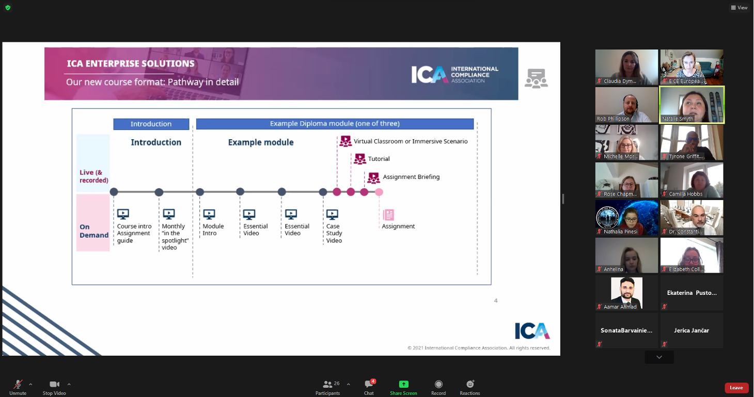Open the camera selection menu
754x397 pixels.
(x=69, y=384)
